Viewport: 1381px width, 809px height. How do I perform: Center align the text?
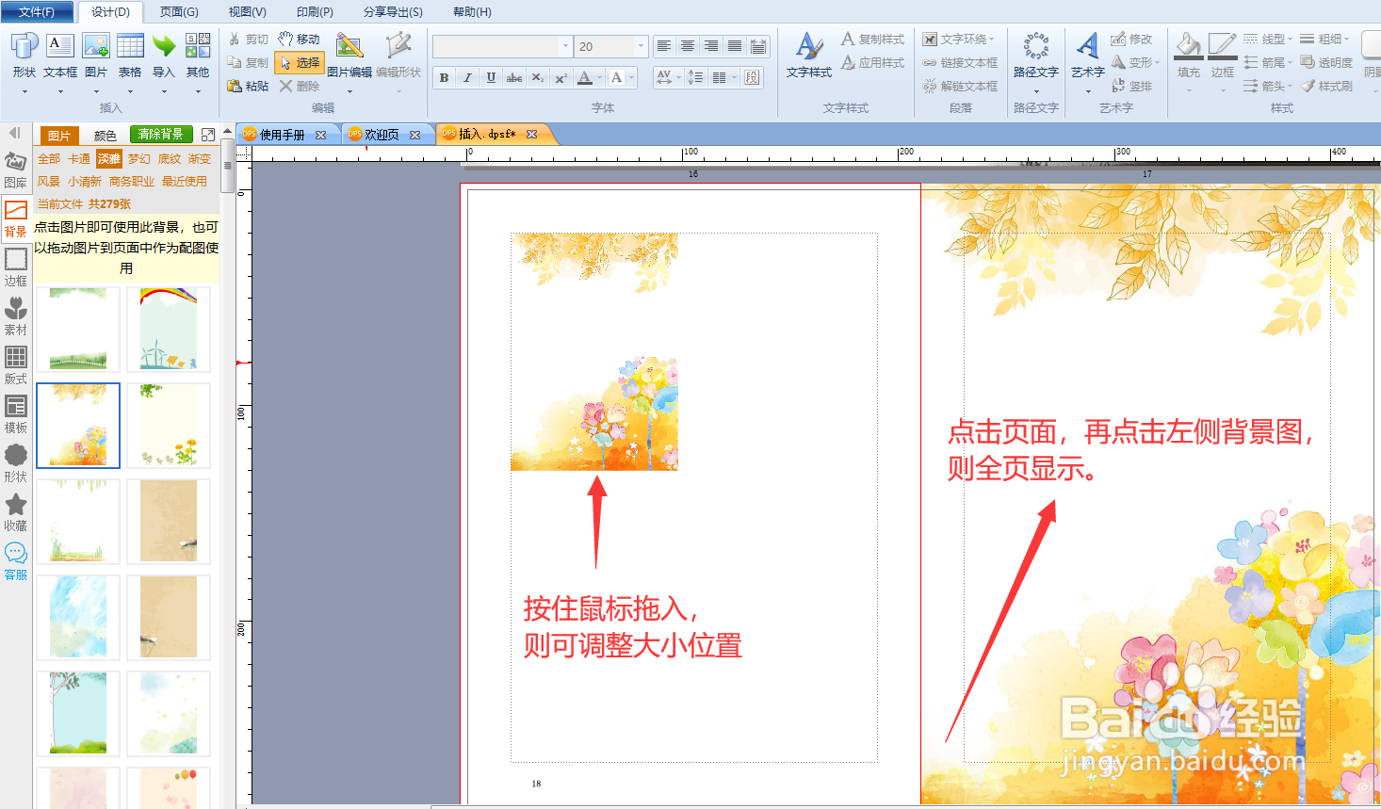tap(688, 45)
